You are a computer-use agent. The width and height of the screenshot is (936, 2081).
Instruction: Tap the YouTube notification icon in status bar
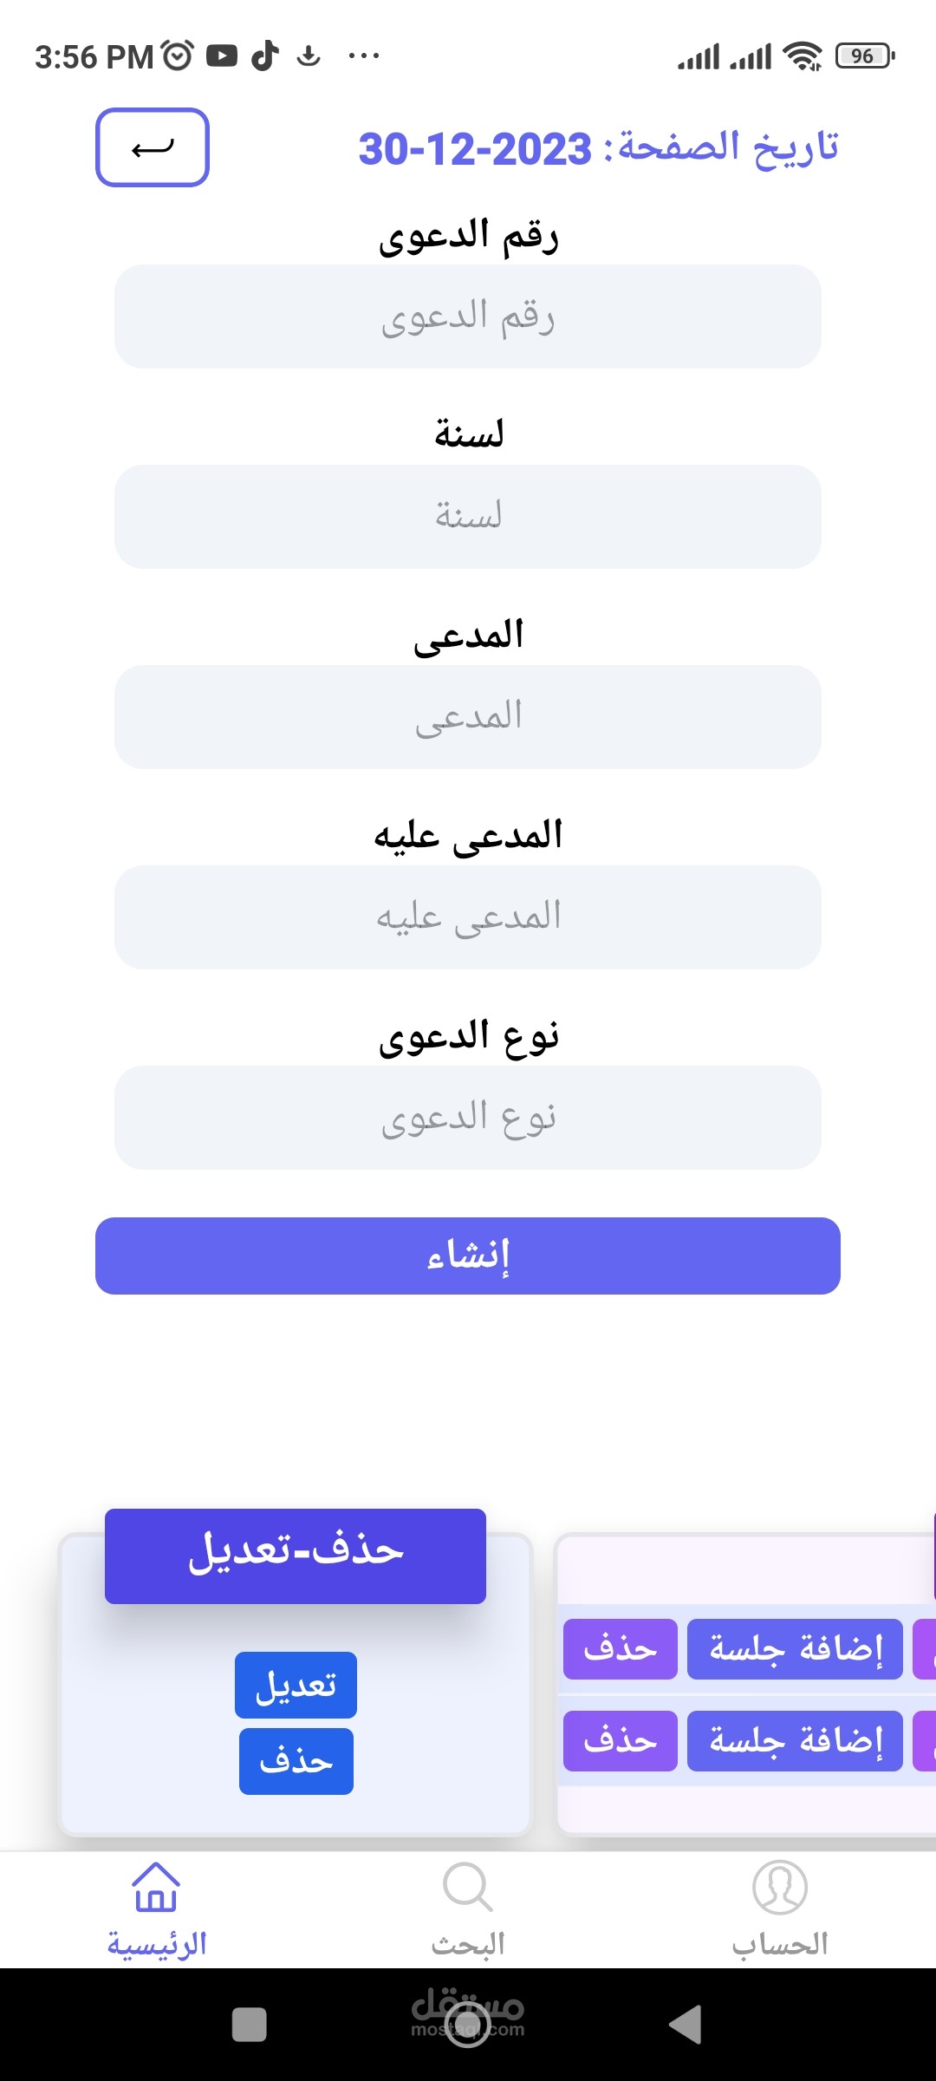[x=222, y=56]
